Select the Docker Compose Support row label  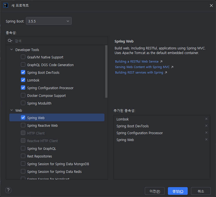[x=46, y=96]
